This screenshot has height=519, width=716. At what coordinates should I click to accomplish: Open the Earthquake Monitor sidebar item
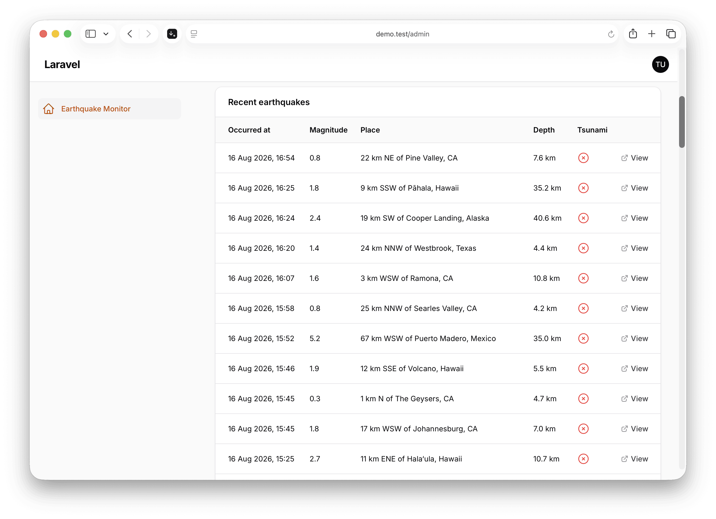pyautogui.click(x=110, y=108)
